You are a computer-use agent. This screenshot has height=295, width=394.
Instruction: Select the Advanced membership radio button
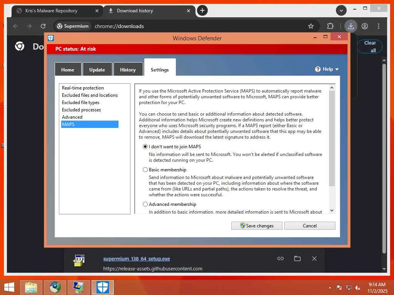145,204
